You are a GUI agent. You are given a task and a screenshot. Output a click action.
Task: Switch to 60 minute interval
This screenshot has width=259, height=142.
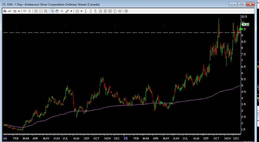coord(110,11)
